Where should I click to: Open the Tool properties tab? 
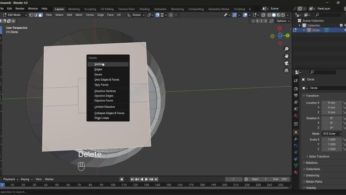(x=296, y=81)
